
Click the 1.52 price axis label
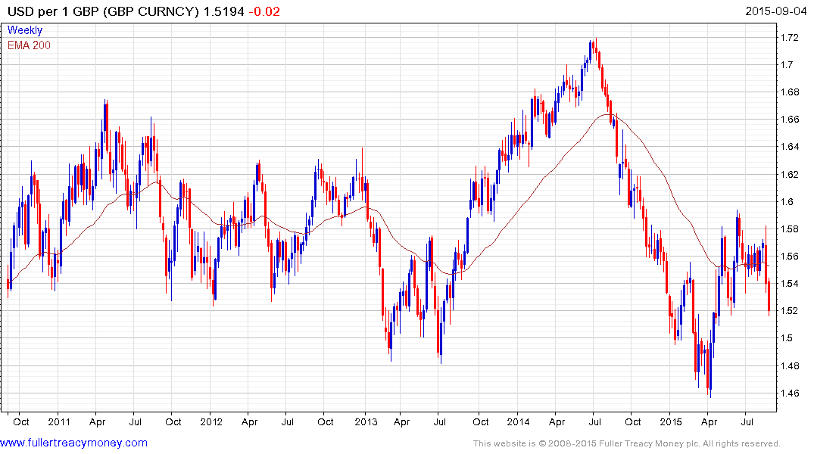coord(790,311)
